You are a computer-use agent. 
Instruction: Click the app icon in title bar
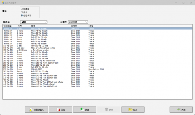point(3,2)
